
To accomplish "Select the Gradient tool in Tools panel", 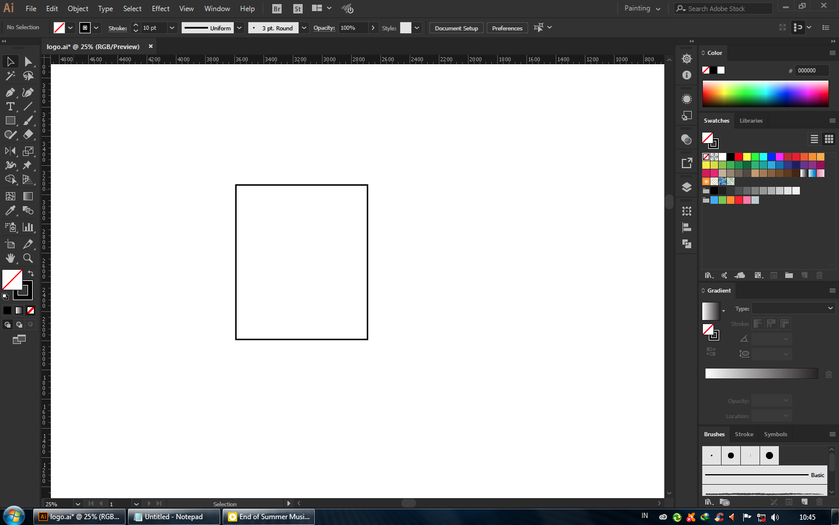I will click(x=28, y=196).
